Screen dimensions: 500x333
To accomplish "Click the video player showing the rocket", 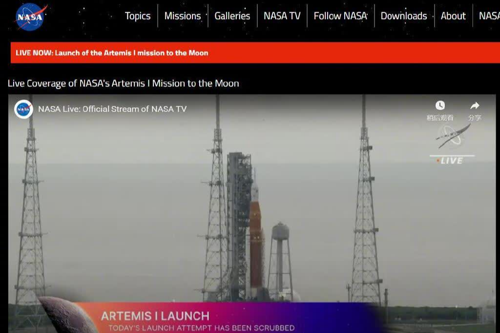I will [x=252, y=214].
